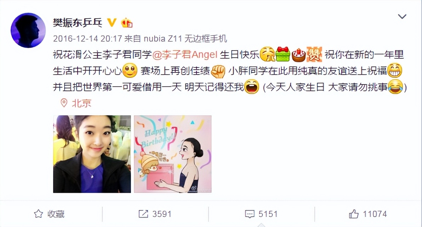The image size is (422, 227).
Task: Open the 樊振东乒乓 username link
Action: click(78, 23)
